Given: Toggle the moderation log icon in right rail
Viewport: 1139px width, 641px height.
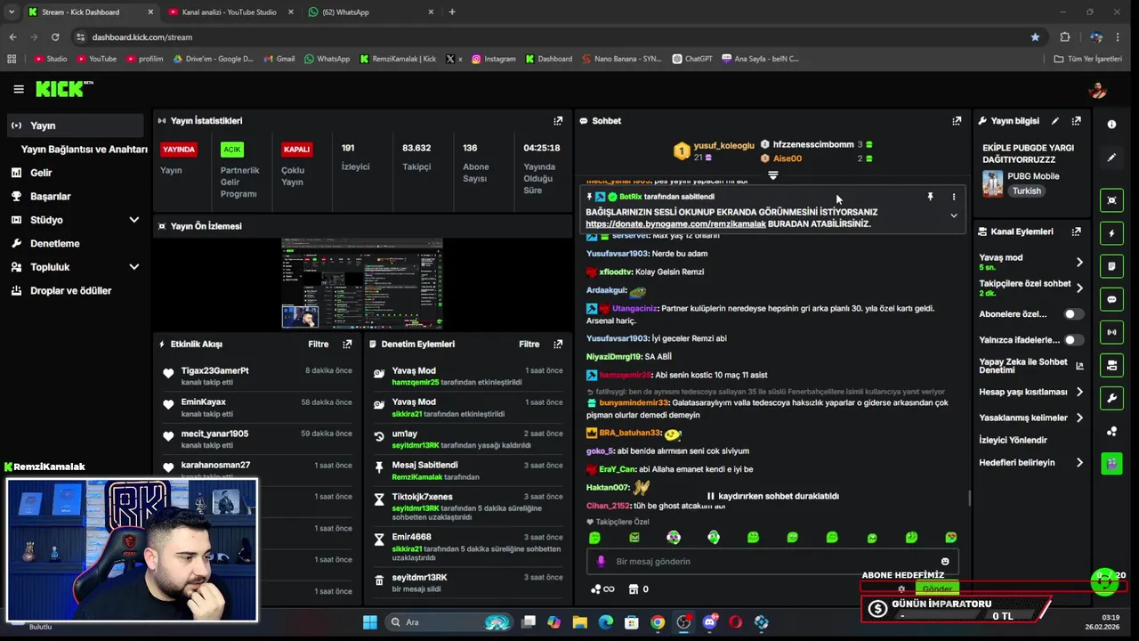Looking at the screenshot, I should (1111, 266).
